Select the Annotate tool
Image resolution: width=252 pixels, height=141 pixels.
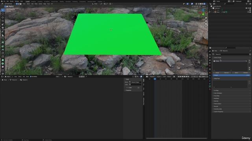[3, 32]
